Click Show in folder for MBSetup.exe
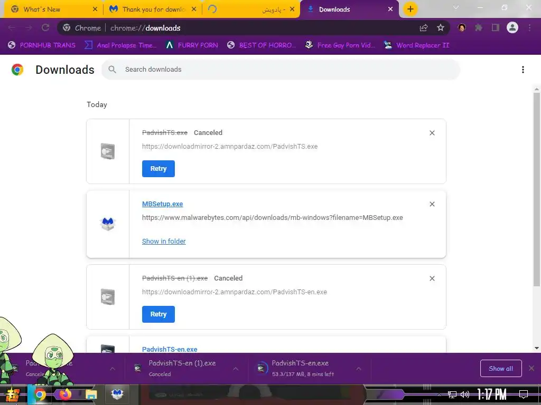Image resolution: width=541 pixels, height=405 pixels. [x=164, y=242]
